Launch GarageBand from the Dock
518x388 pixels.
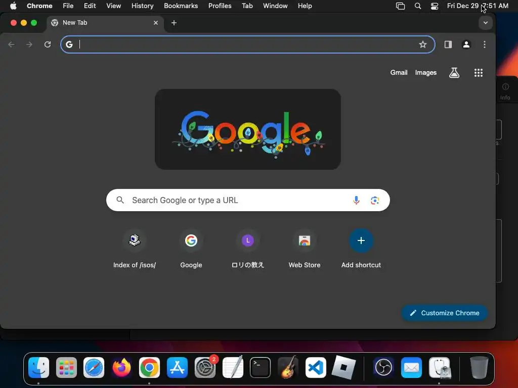288,367
